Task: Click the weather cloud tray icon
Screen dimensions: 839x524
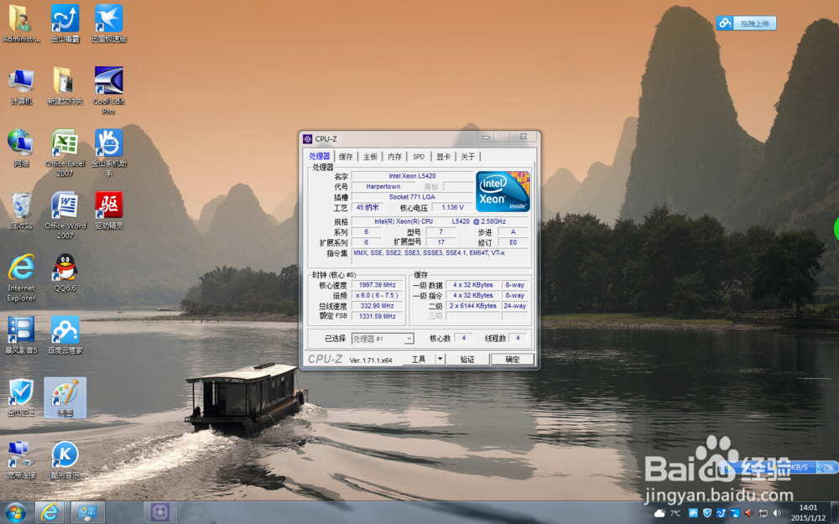Action: click(659, 513)
